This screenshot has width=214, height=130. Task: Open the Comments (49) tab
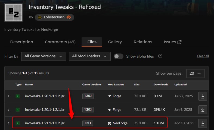coord(60,42)
